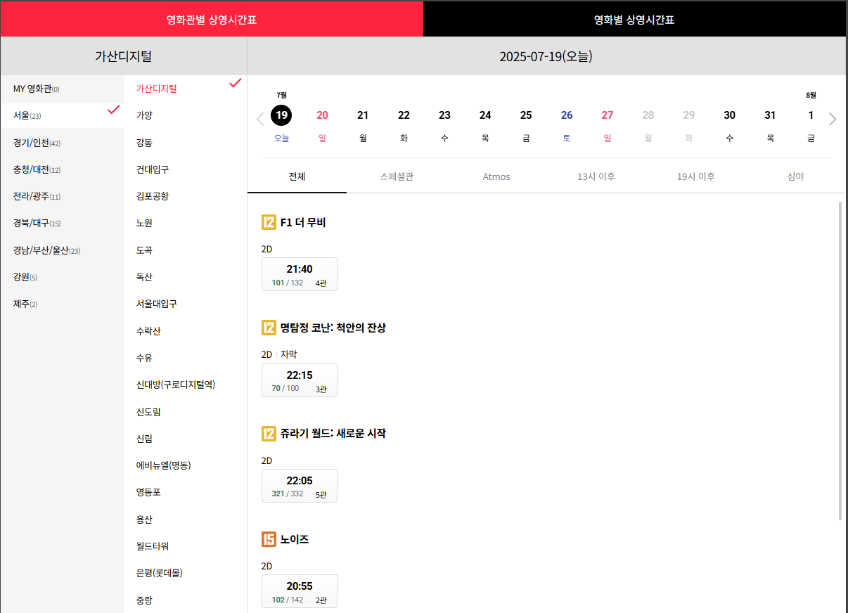The height and width of the screenshot is (613, 848).
Task: Select the 19시 이후 filter tab
Action: [696, 176]
